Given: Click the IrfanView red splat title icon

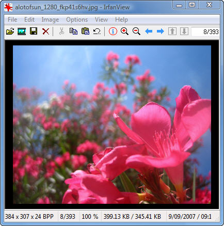Looking at the screenshot, I should (8, 7).
